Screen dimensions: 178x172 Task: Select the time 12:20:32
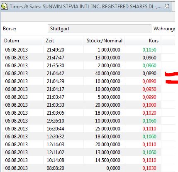click(x=56, y=137)
